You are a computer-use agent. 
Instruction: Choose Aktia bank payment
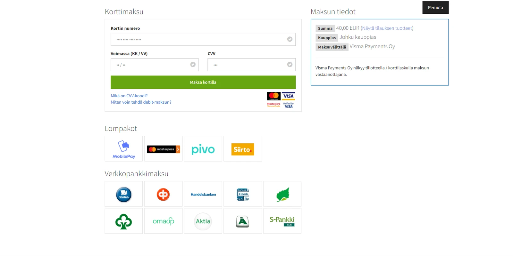point(203,221)
